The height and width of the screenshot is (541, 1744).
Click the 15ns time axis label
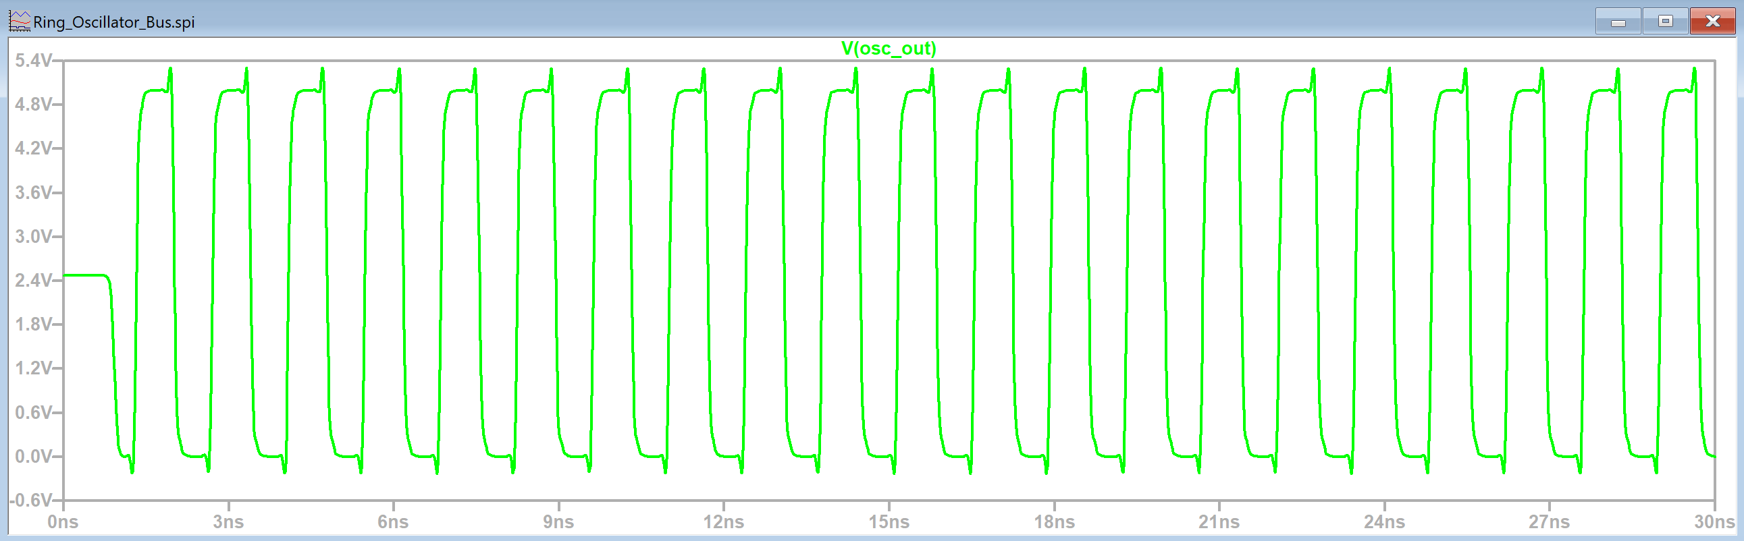click(x=889, y=522)
